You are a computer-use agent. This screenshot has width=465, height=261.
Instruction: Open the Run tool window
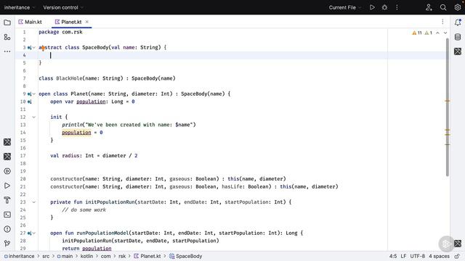coord(7,186)
